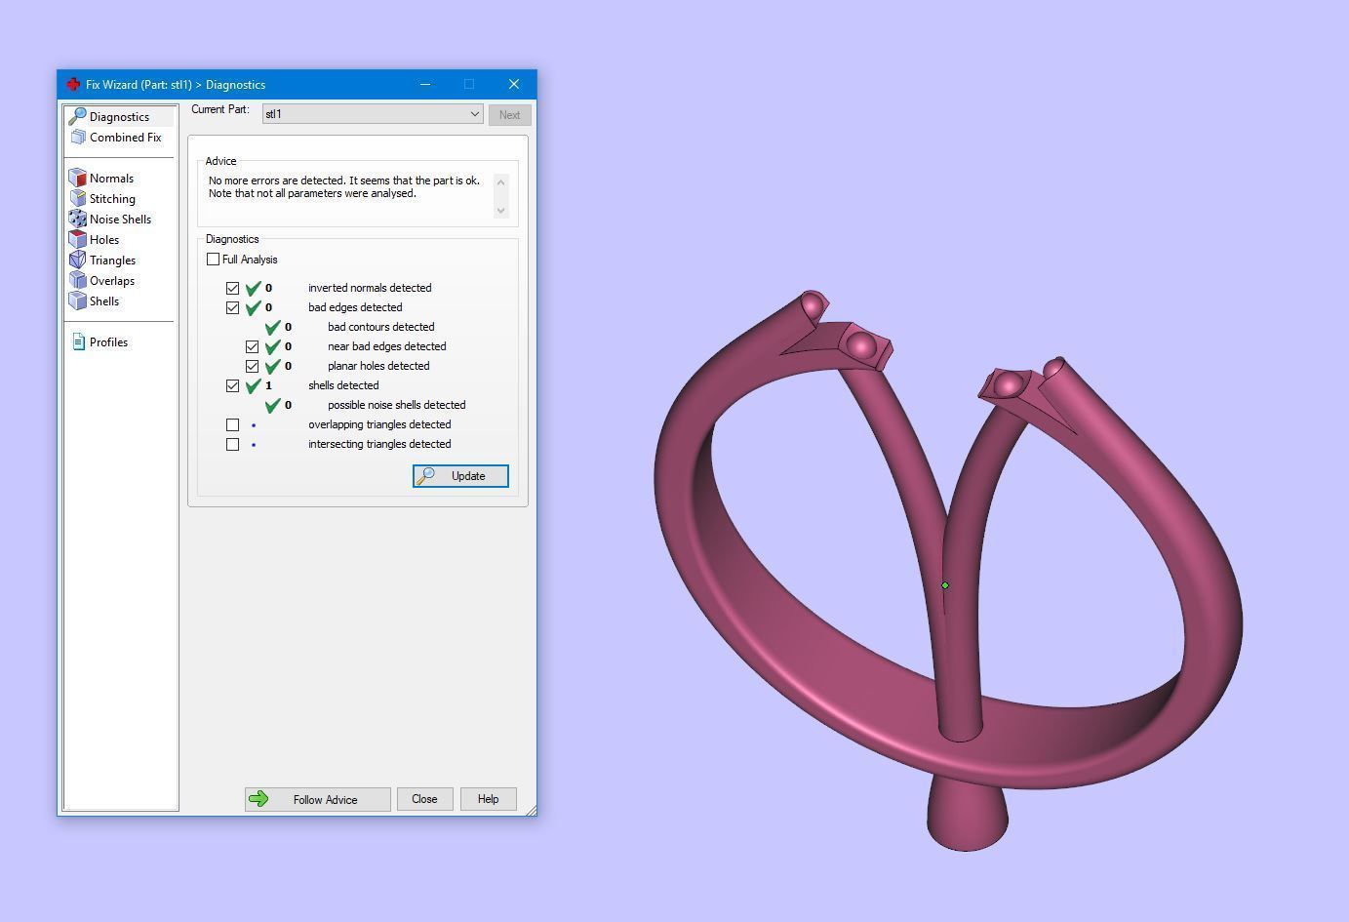Screen dimensions: 1349x922
Task: Click the Follow Advice button
Action: tap(317, 799)
